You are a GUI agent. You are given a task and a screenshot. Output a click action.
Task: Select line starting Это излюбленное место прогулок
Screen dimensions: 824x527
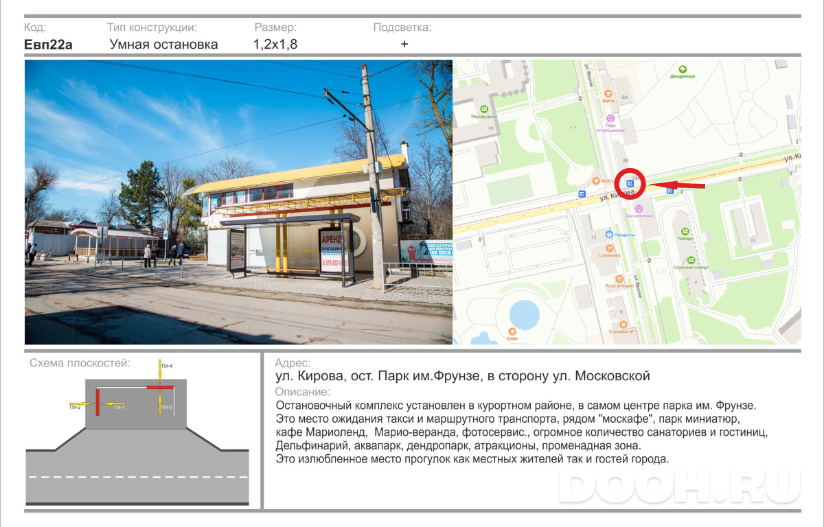tap(472, 459)
